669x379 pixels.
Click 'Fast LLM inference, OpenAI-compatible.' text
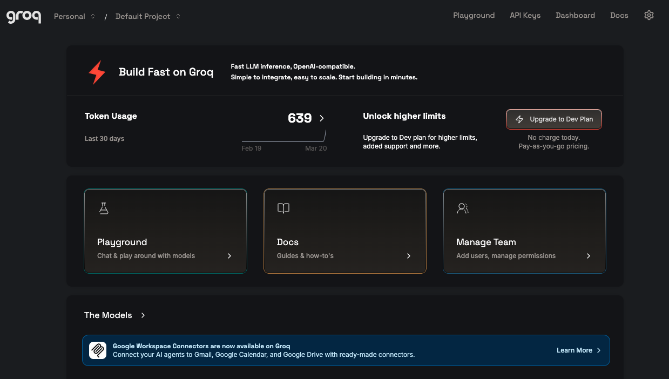[293, 66]
